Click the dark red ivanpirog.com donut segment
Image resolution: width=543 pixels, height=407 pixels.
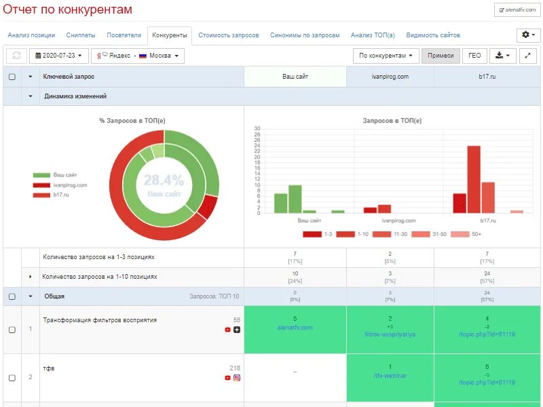[208, 207]
